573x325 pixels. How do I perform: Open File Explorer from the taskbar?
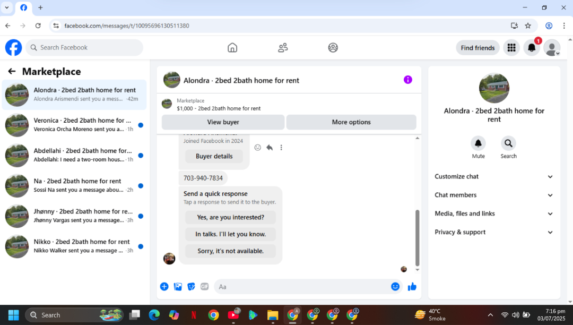(273, 315)
